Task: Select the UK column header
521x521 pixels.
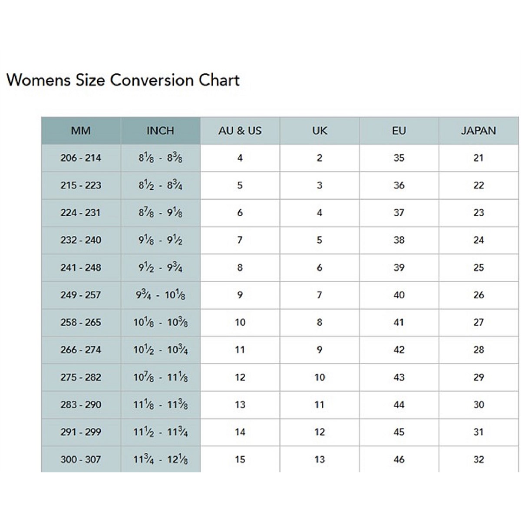Action: [320, 131]
